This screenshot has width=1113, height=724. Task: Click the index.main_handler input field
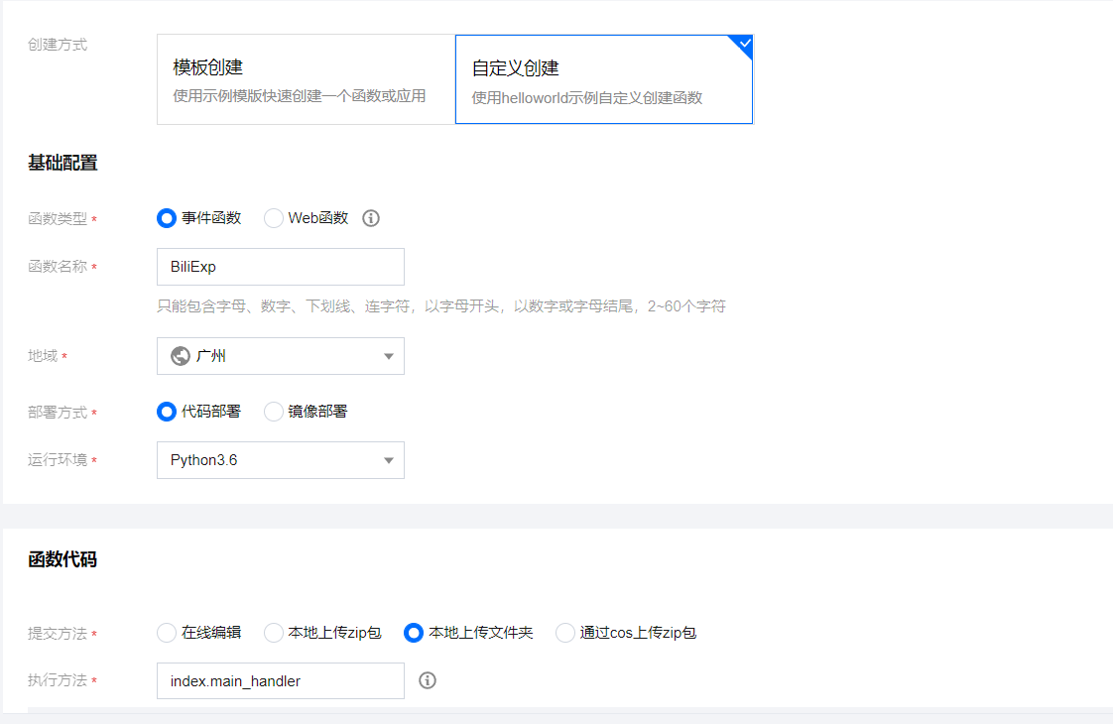click(280, 680)
